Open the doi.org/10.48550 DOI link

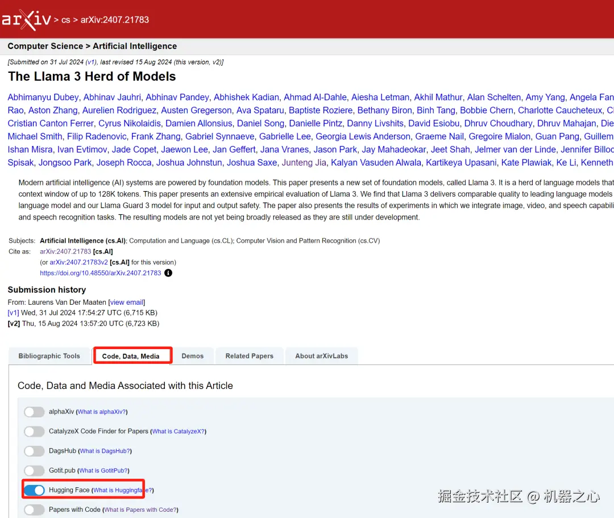pos(100,273)
